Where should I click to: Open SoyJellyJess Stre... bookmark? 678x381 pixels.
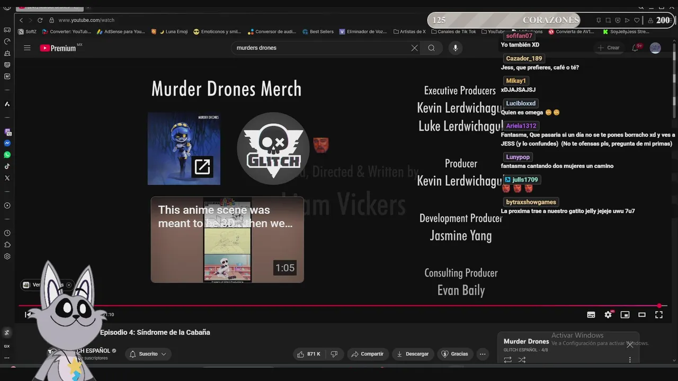point(626,32)
